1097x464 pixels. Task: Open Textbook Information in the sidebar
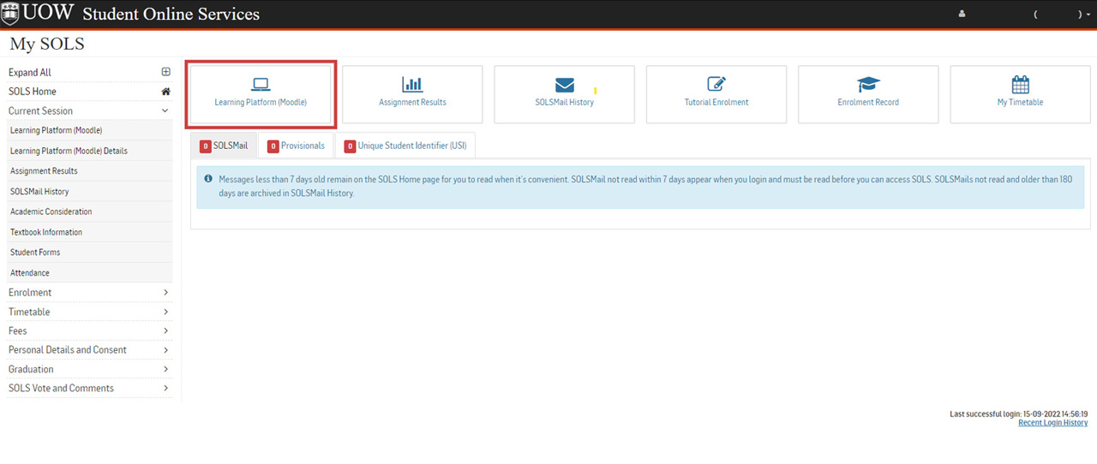(x=46, y=232)
